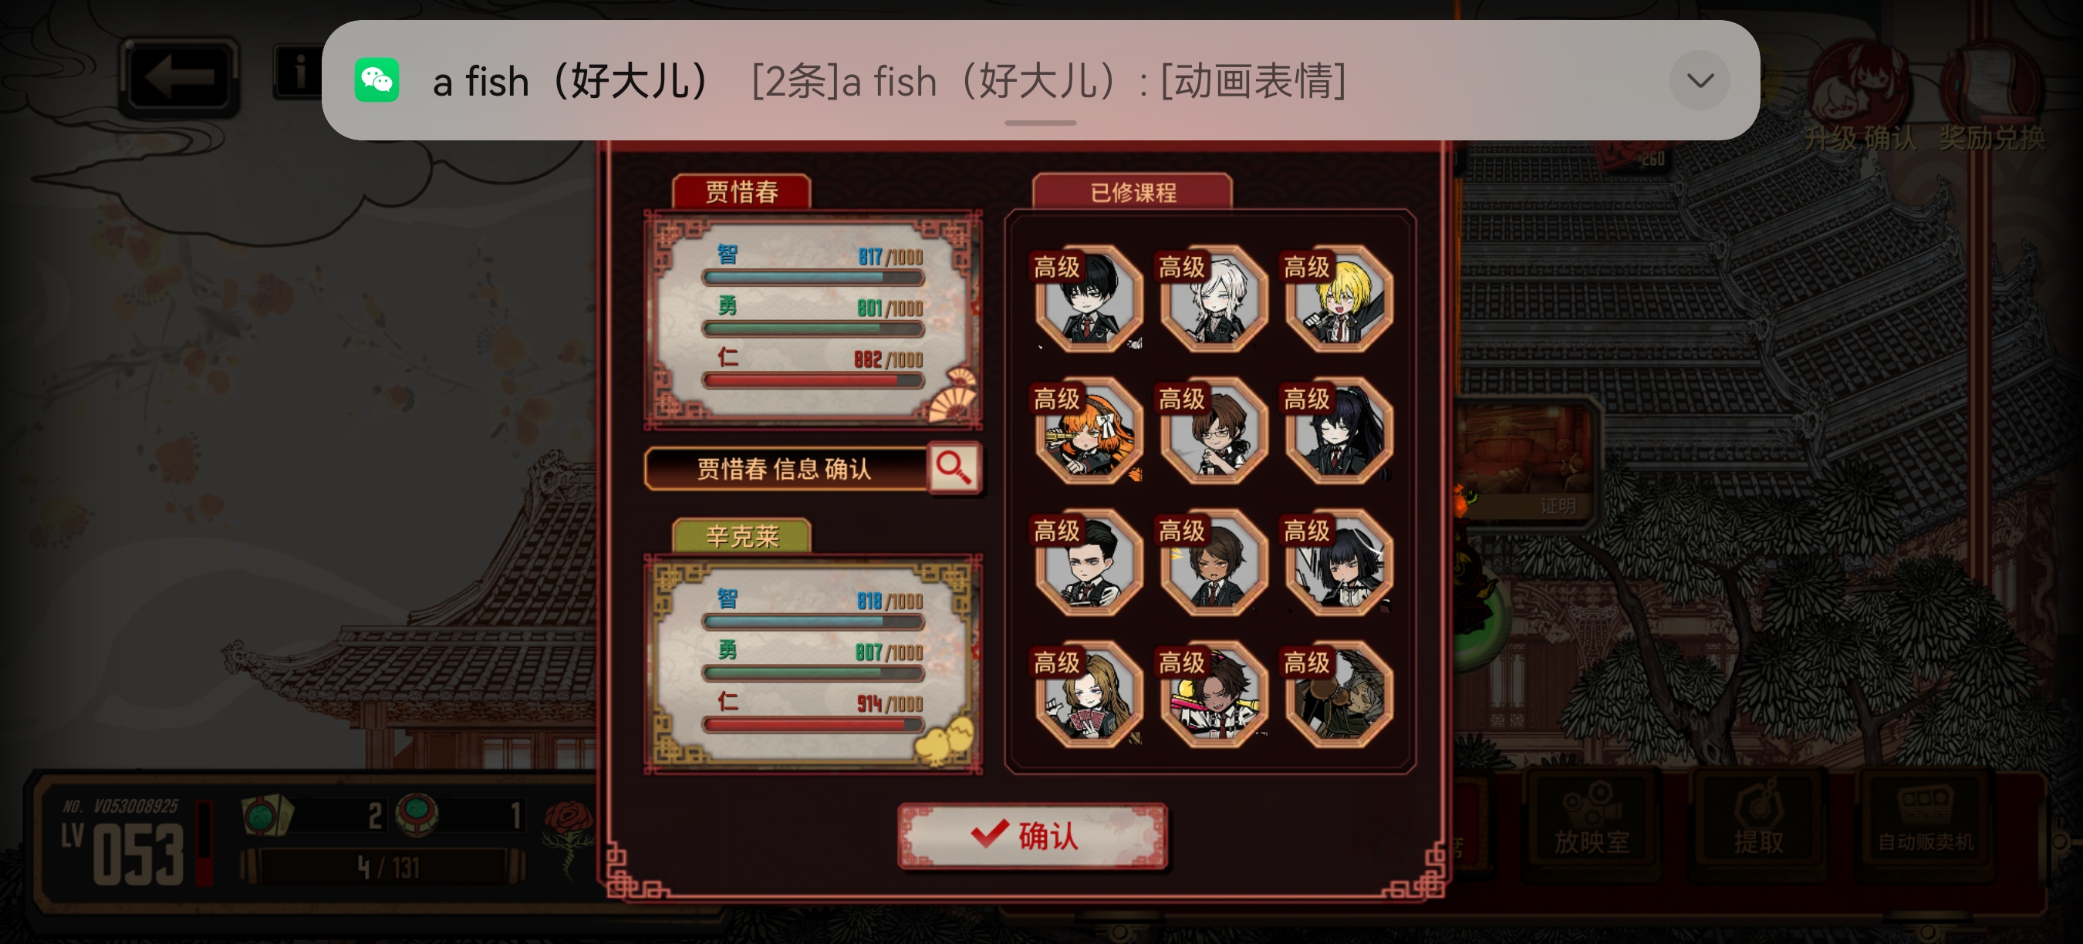The width and height of the screenshot is (2083, 944).
Task: Confirm with the 确认 button
Action: point(1032,836)
